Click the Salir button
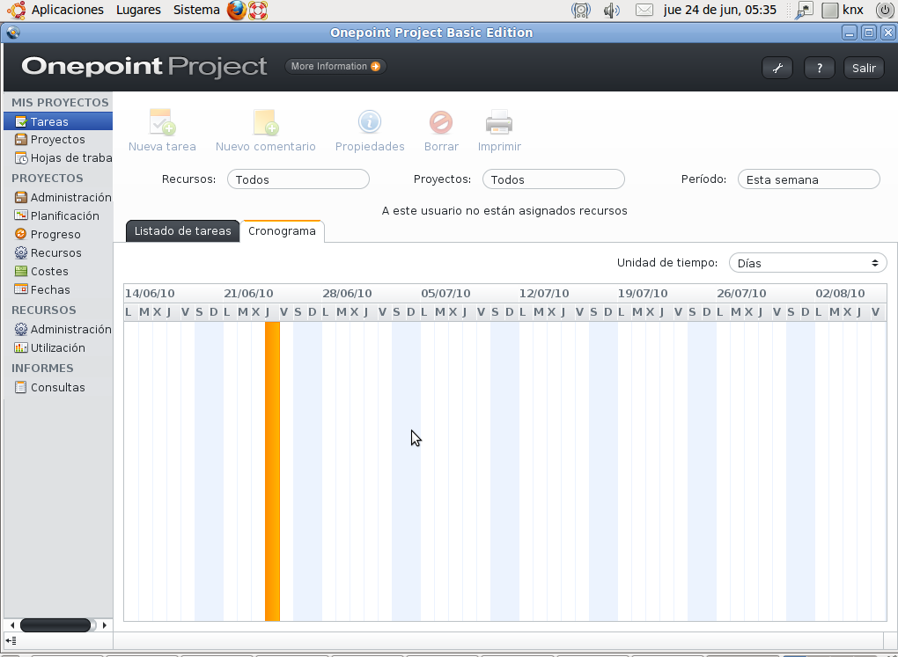 (x=863, y=67)
